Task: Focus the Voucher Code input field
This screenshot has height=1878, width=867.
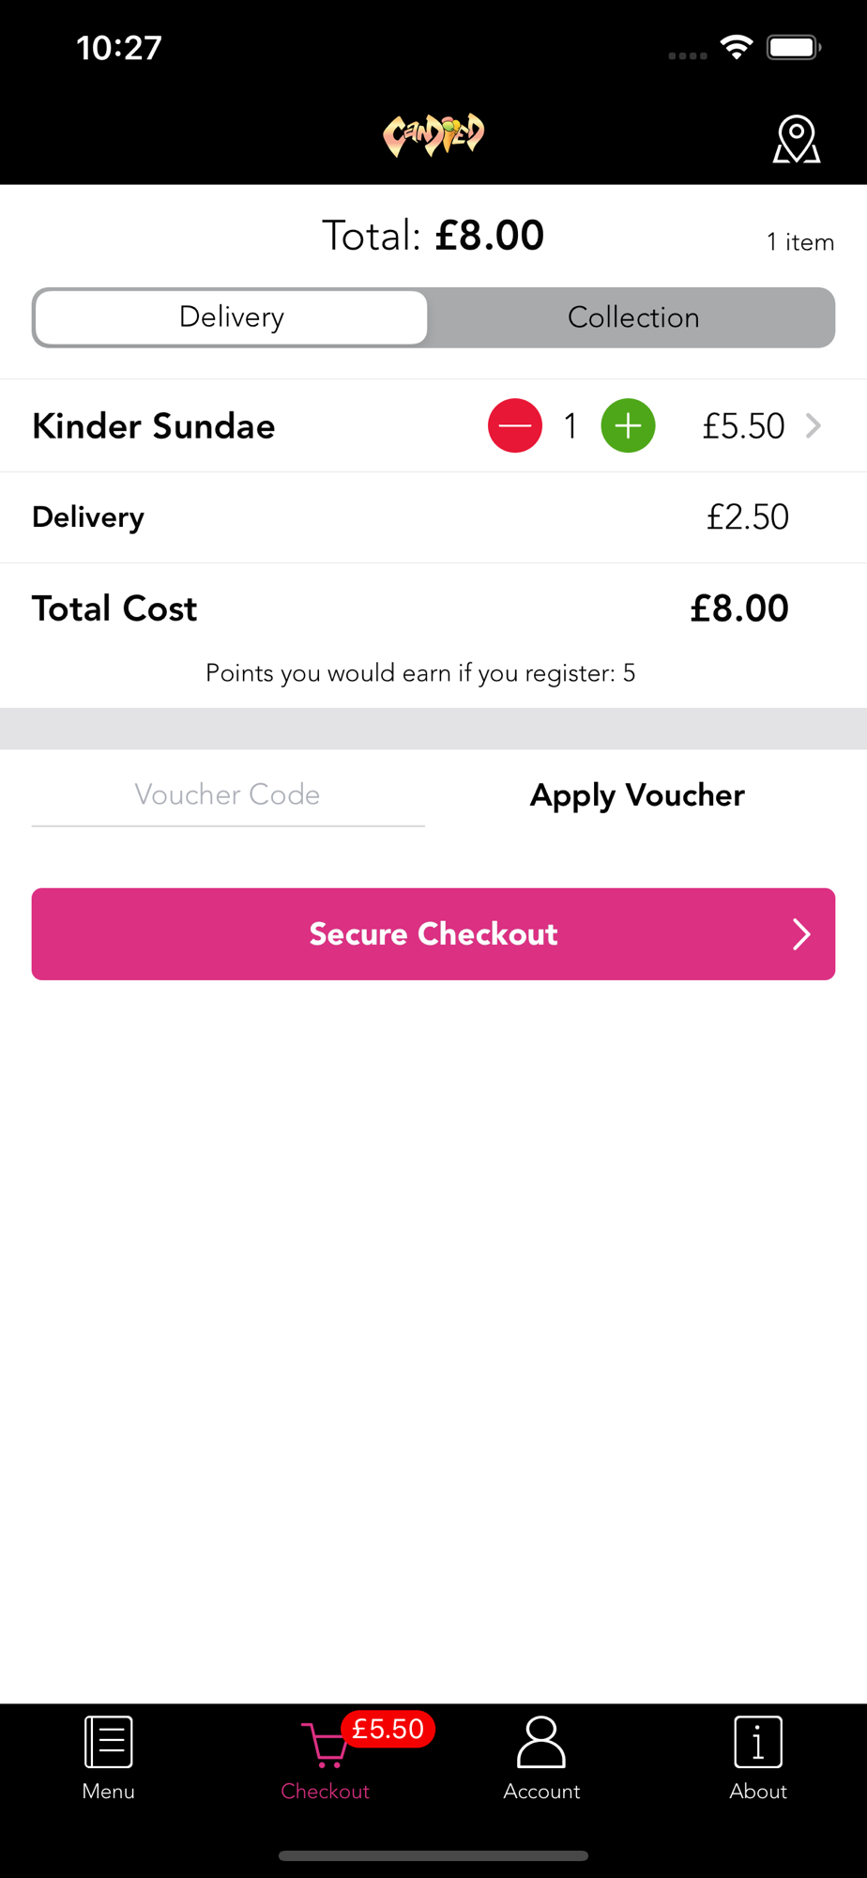Action: [x=228, y=796]
